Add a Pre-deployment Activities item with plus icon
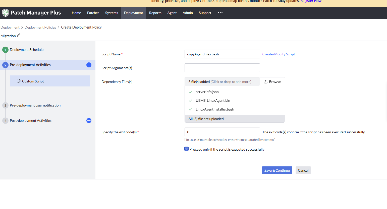387x209 pixels. click(x=89, y=65)
